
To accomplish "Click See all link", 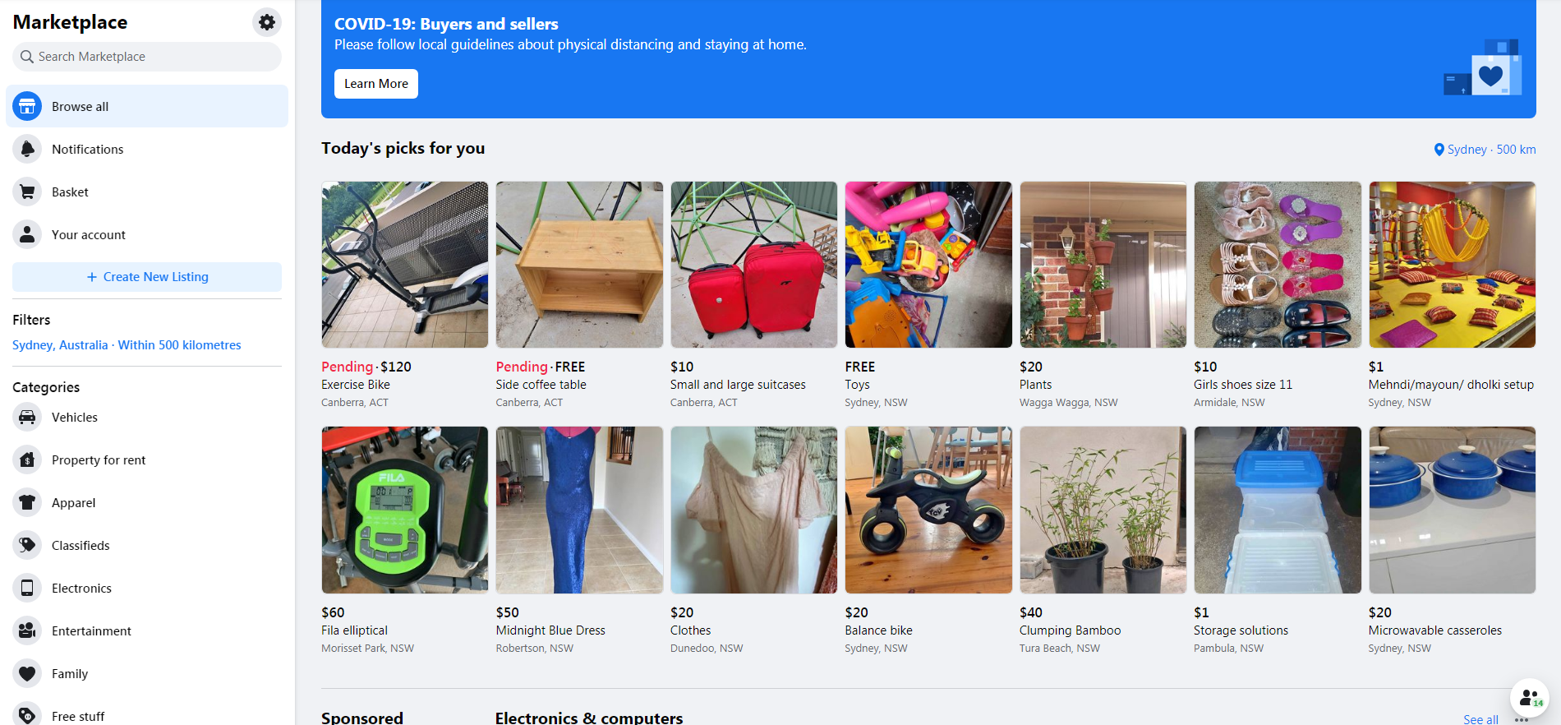I will (1480, 719).
